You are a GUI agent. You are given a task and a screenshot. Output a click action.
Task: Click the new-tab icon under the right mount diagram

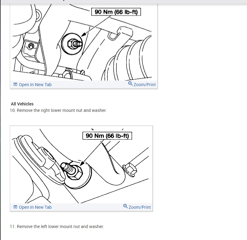pos(15,85)
